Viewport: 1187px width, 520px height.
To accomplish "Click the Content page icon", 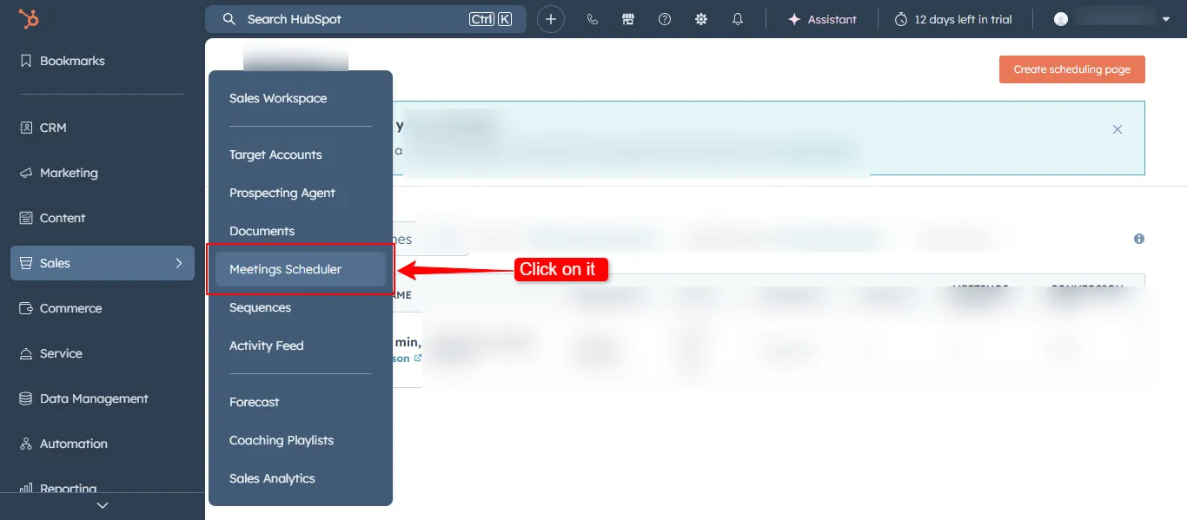I will click(x=25, y=218).
